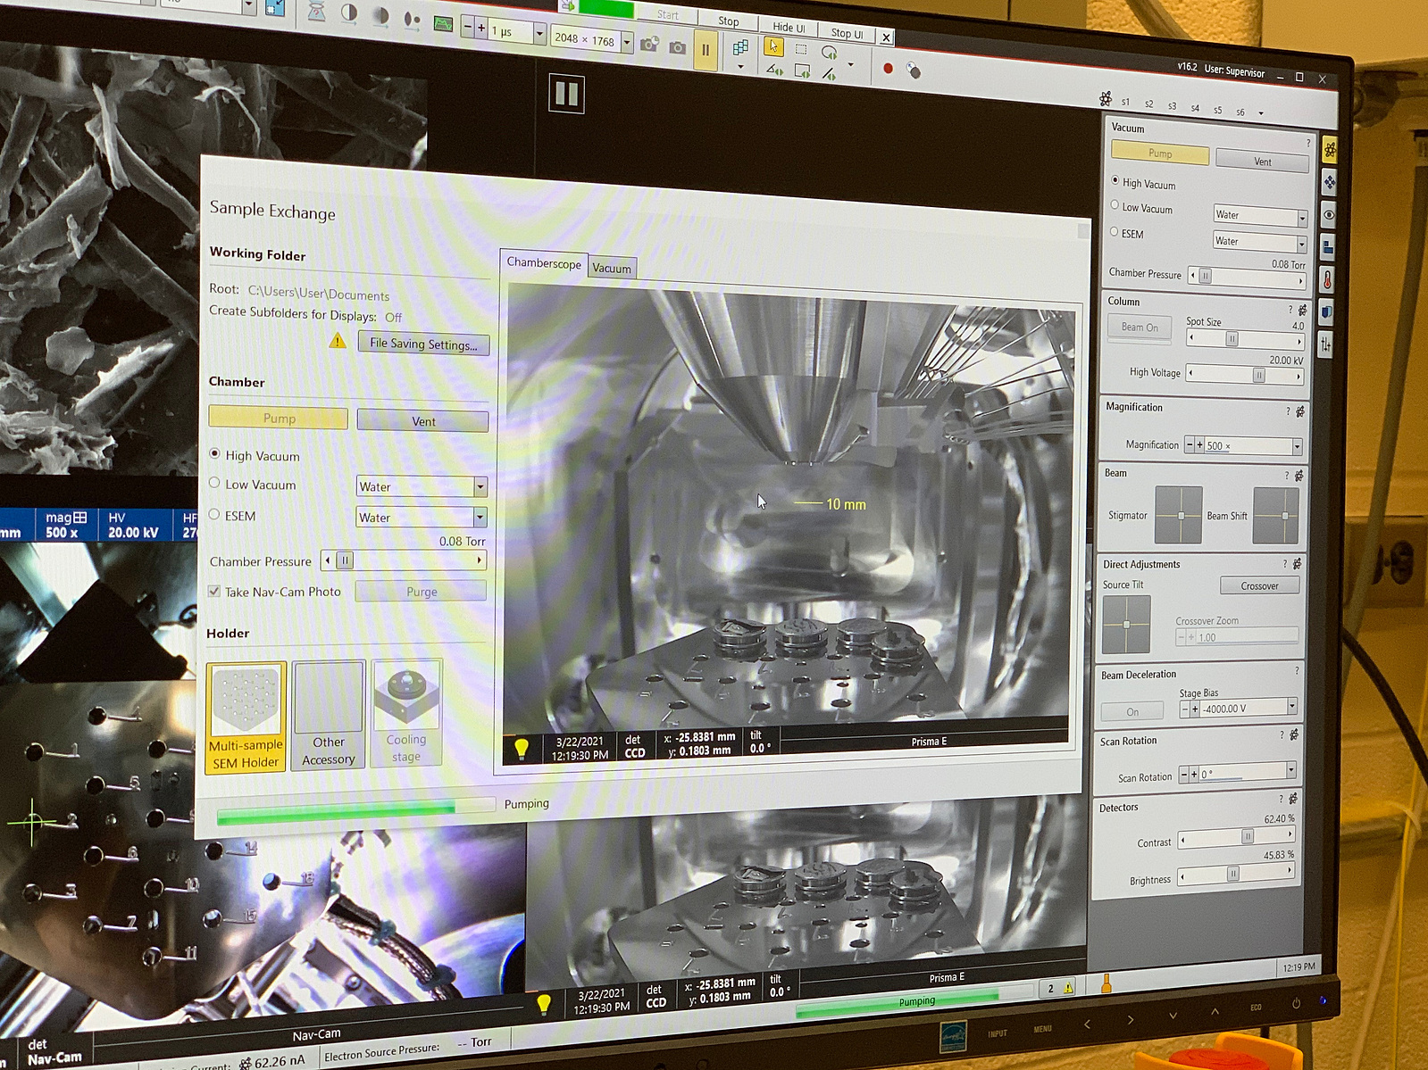Click Vent button in Sample Exchange dialog
This screenshot has height=1070, width=1428.
pos(423,420)
